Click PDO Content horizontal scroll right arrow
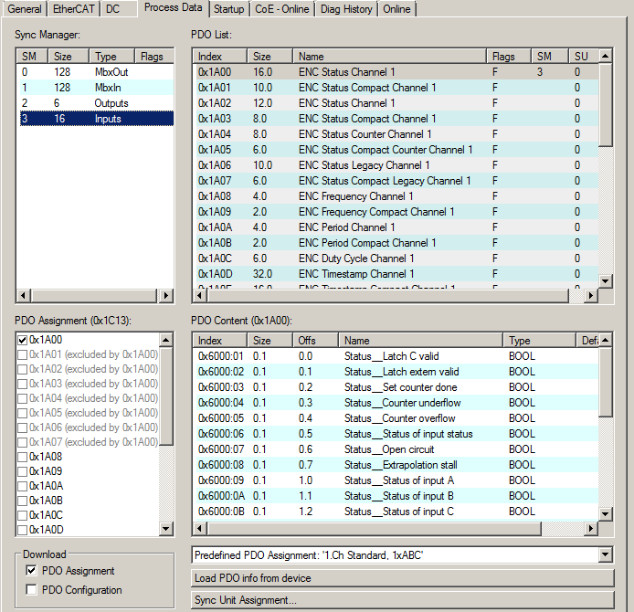The image size is (634, 612). (x=591, y=528)
